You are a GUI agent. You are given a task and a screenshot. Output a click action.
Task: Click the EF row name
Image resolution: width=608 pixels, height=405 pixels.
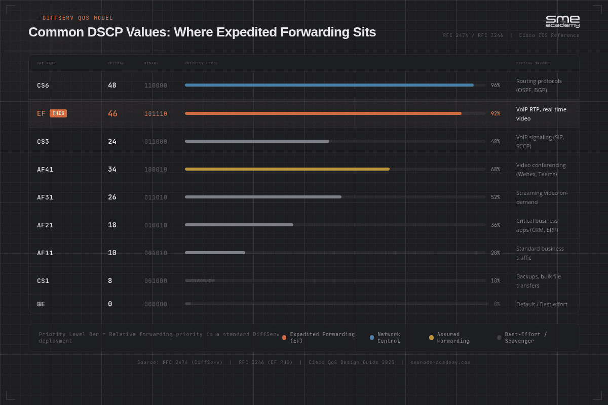pyautogui.click(x=42, y=113)
